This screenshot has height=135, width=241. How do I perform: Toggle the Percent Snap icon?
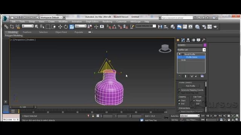pos(120,27)
